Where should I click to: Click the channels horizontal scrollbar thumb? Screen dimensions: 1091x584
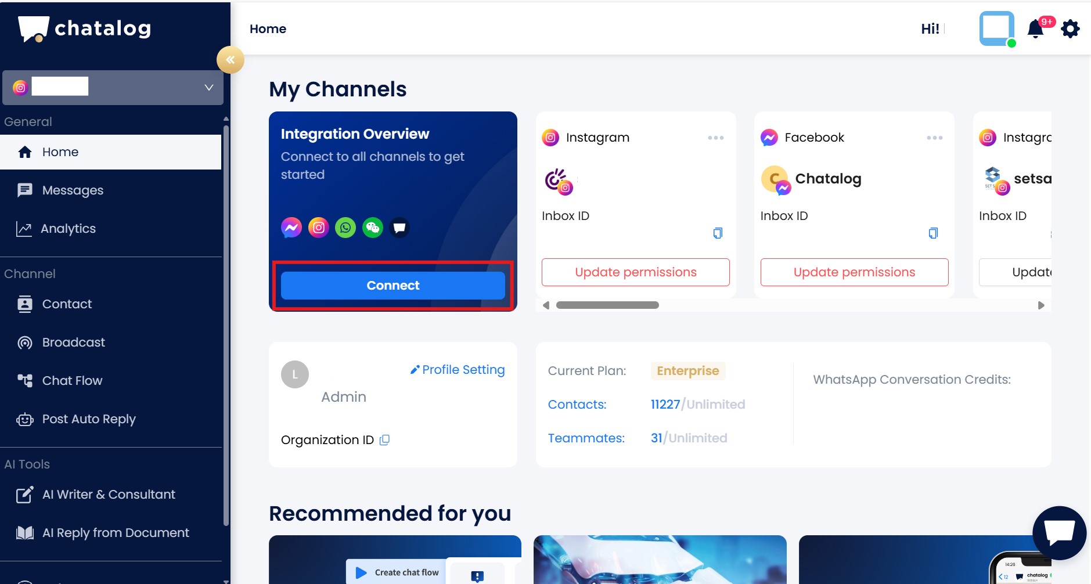[x=607, y=305]
